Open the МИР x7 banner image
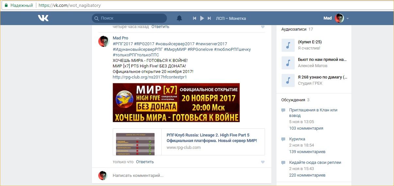 176,103
